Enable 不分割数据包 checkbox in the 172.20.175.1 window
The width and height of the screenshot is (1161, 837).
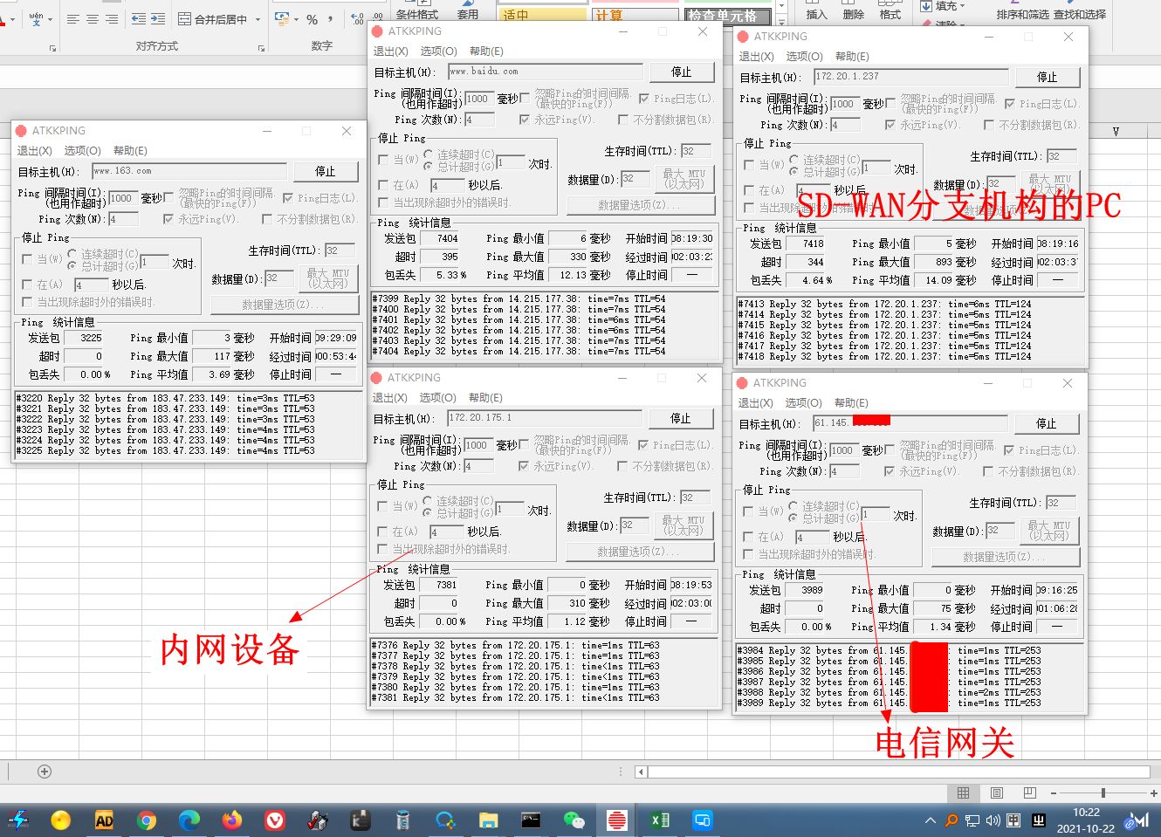coord(622,467)
